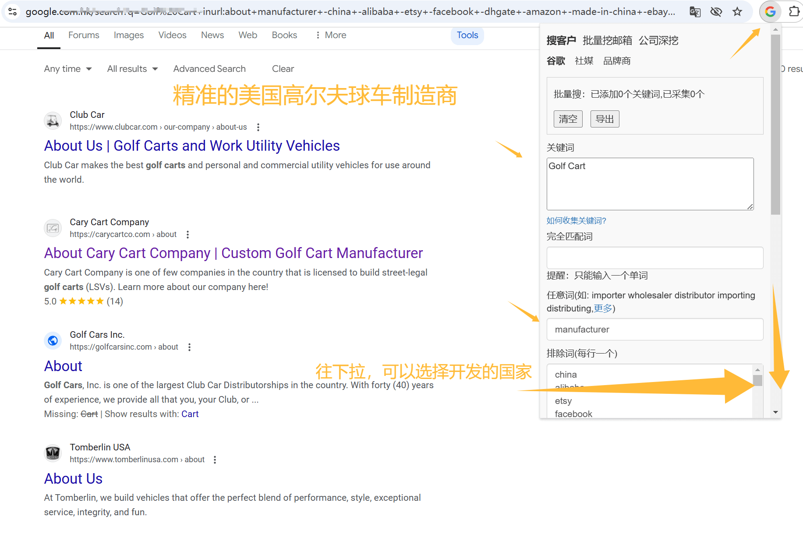The width and height of the screenshot is (803, 538).
Task: Select the 批量挖邮箱 tab
Action: pos(607,41)
